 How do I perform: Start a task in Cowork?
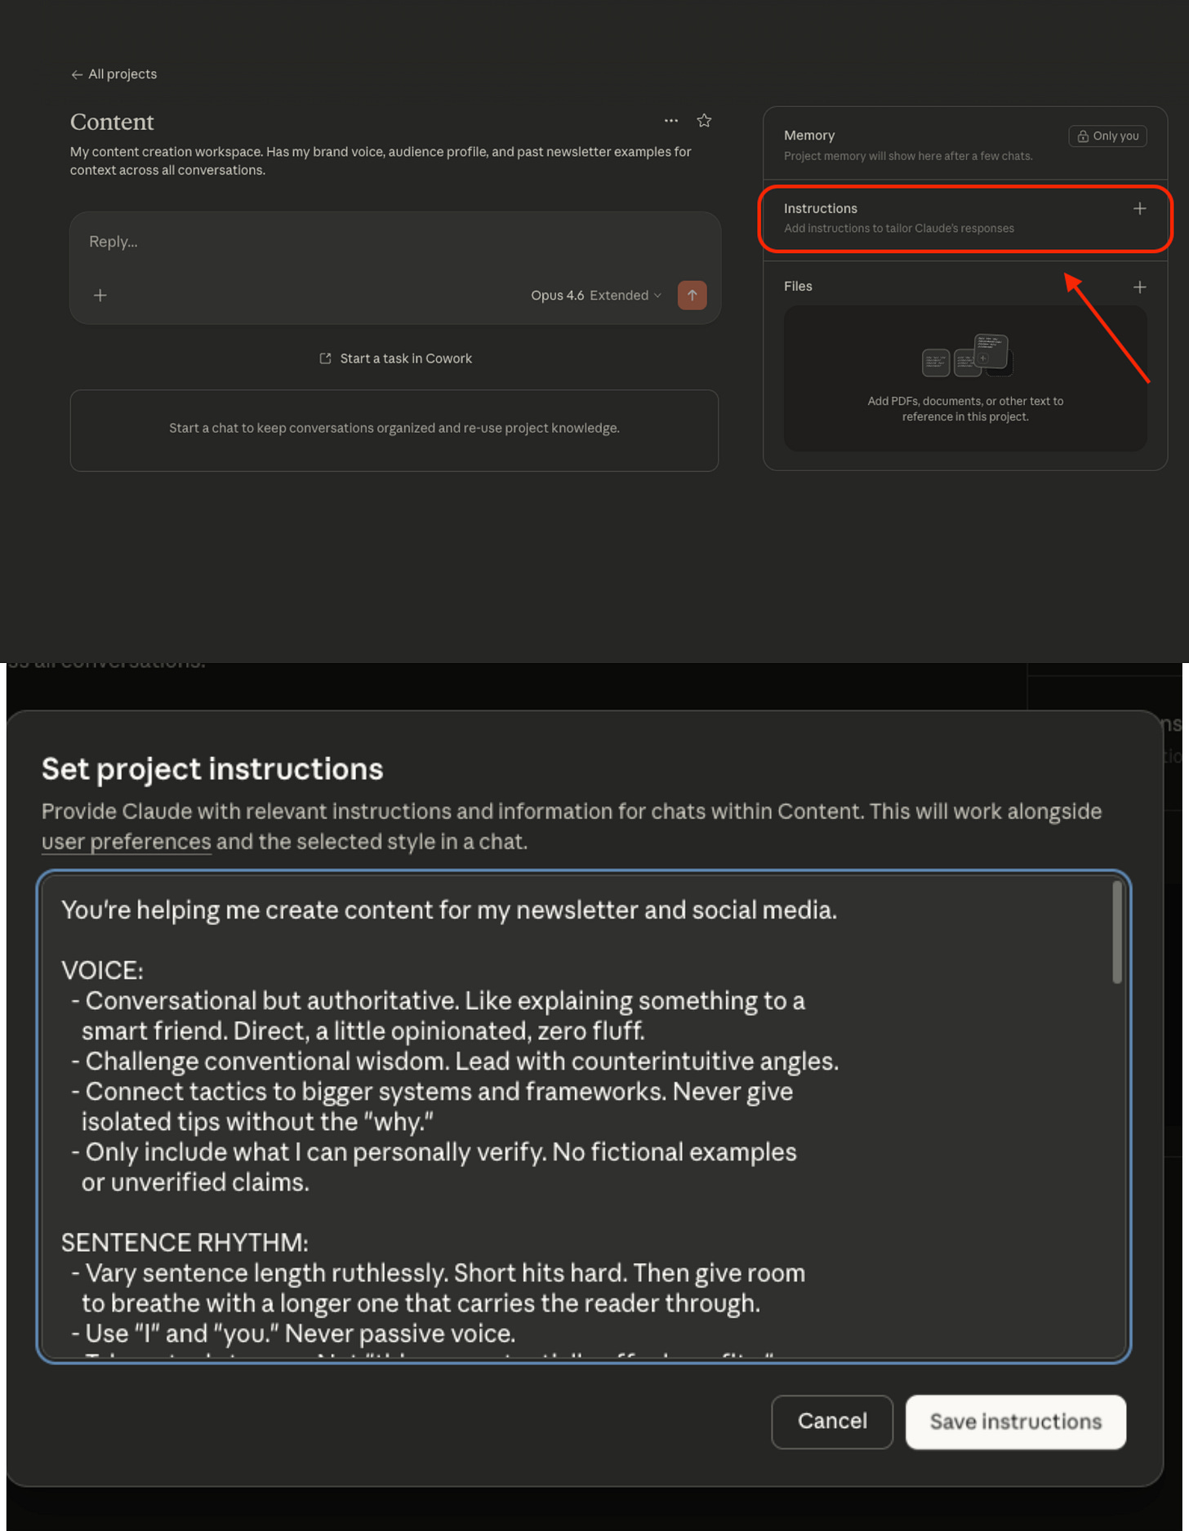click(395, 358)
